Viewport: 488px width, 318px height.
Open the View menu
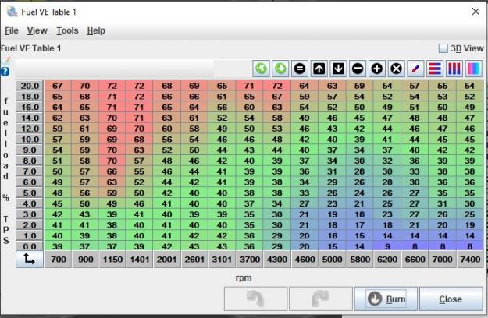pyautogui.click(x=37, y=30)
